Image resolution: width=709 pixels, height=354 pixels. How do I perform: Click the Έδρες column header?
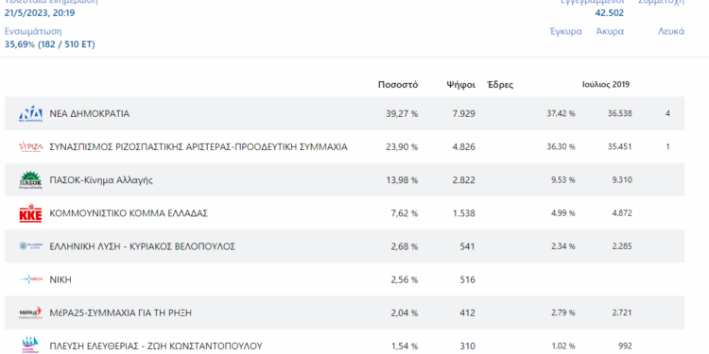coord(500,85)
